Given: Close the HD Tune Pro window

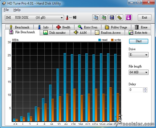Looking at the screenshot, I should pos(149,2).
